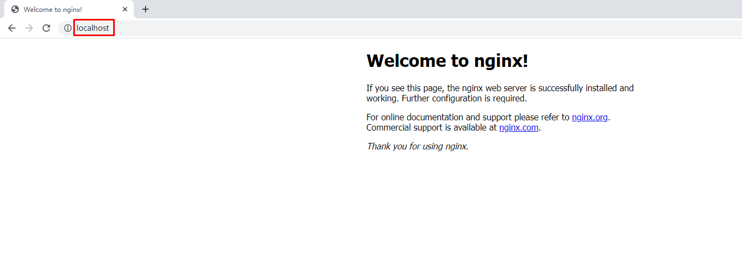Viewport: 742px width, 253px height.
Task: Click the browser forward arrow
Action: click(29, 28)
